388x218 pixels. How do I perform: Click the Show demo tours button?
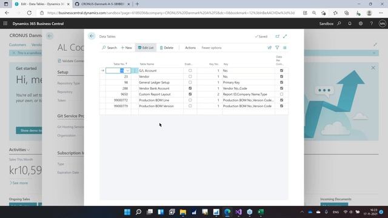tap(29, 130)
